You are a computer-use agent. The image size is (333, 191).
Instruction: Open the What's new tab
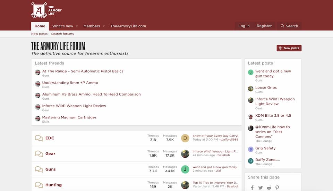(63, 26)
